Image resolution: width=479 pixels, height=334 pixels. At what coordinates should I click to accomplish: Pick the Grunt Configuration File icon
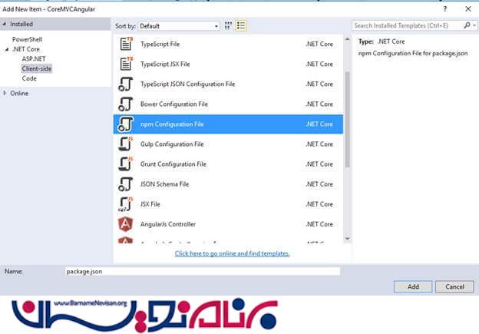tap(126, 164)
